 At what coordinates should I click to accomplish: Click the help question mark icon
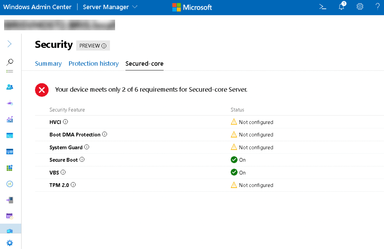point(378,7)
